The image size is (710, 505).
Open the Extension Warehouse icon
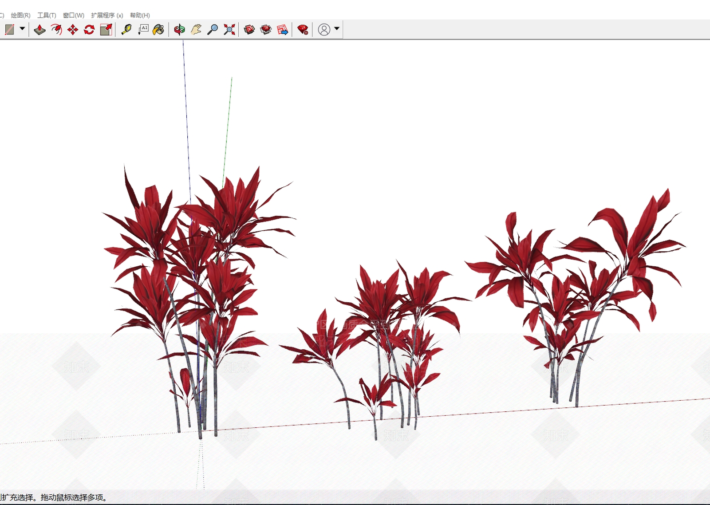click(266, 30)
